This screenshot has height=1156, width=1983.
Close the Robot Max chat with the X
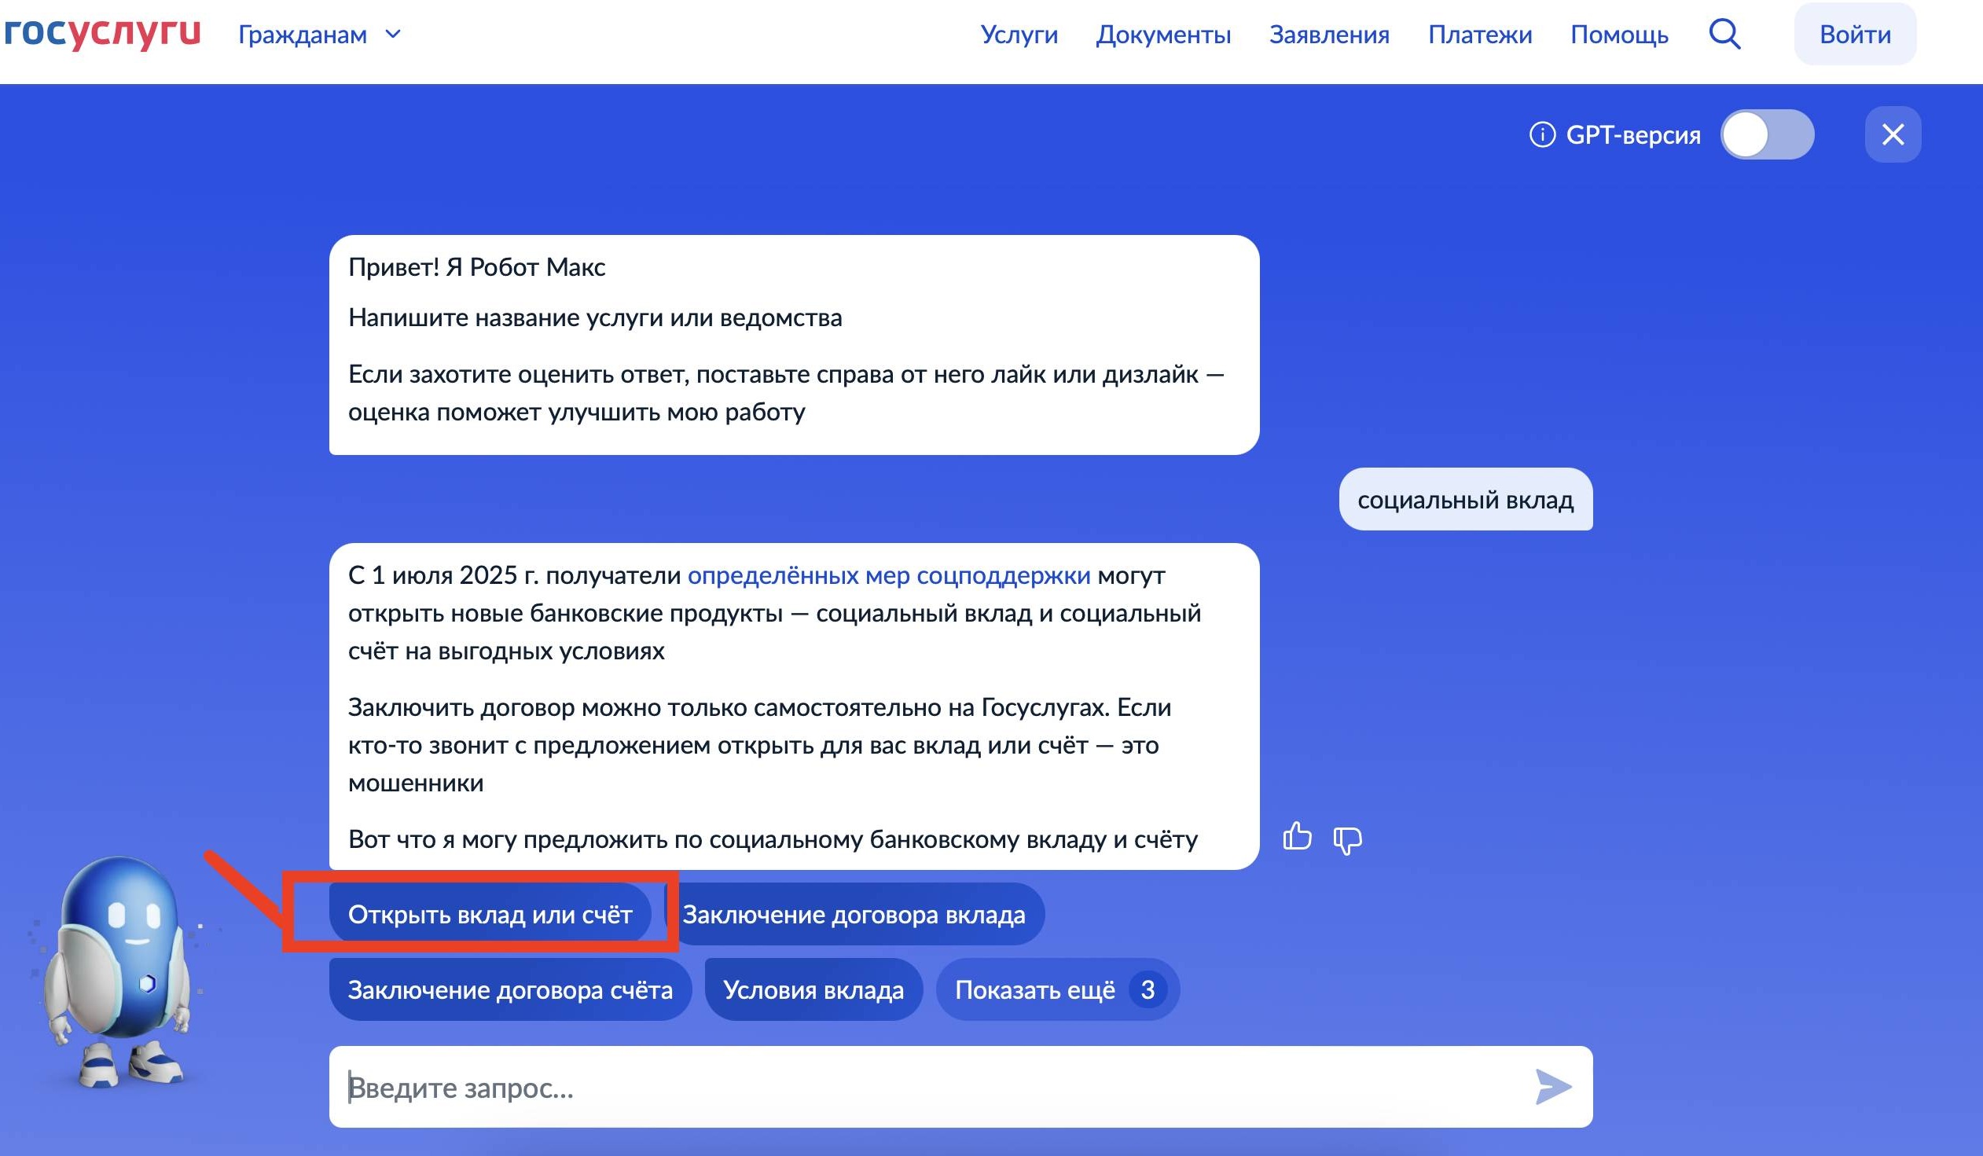click(1893, 134)
